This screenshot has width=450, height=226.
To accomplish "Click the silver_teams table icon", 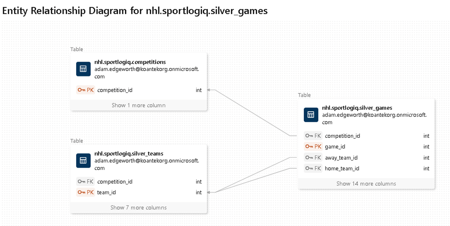I will [83, 161].
